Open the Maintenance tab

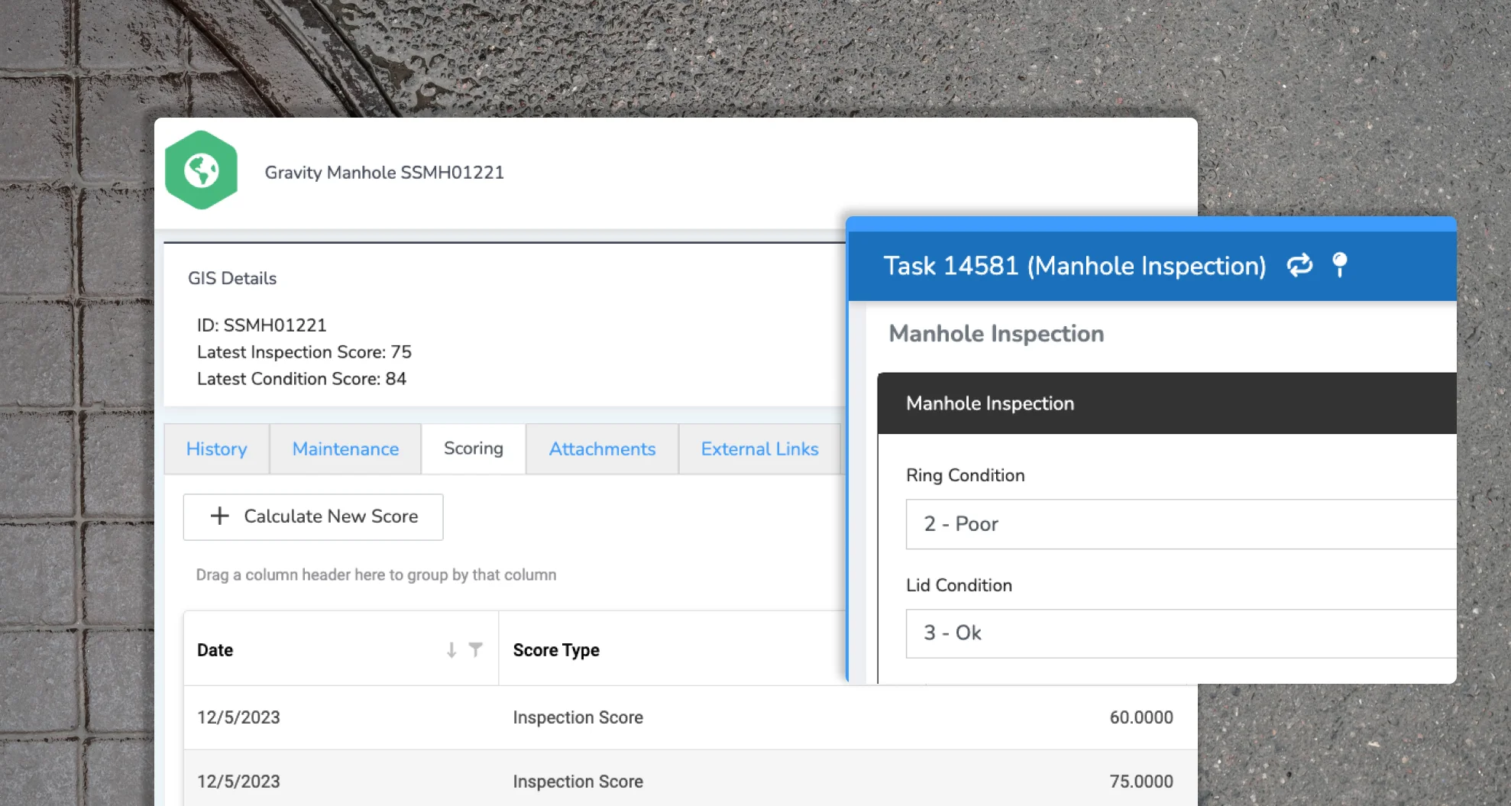pyautogui.click(x=345, y=449)
